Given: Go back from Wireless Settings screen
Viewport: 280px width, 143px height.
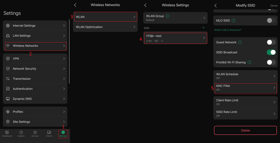Looking at the screenshot, I should pyautogui.click(x=145, y=5).
